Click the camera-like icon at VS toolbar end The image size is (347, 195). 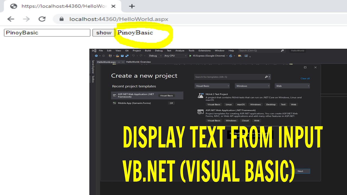tap(246, 56)
